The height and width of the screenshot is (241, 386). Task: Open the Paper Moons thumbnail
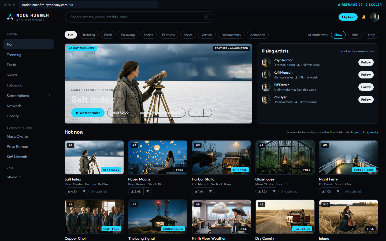pyautogui.click(x=158, y=157)
